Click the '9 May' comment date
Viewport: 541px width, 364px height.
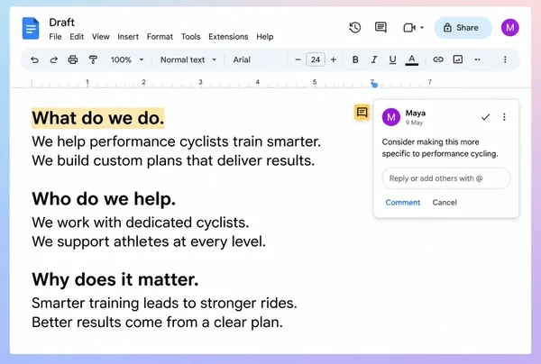click(414, 123)
